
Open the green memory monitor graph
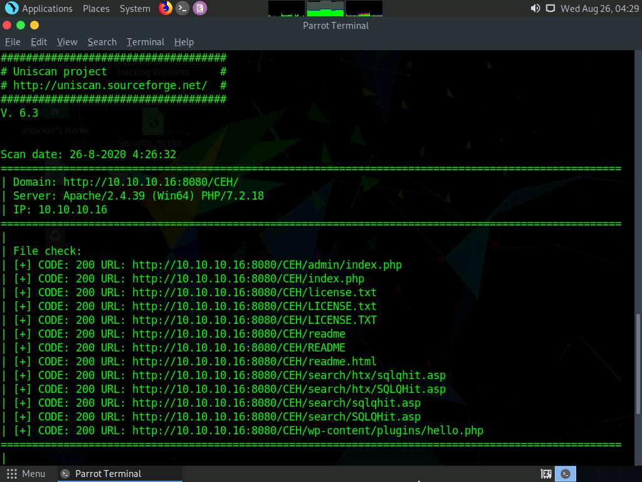325,8
